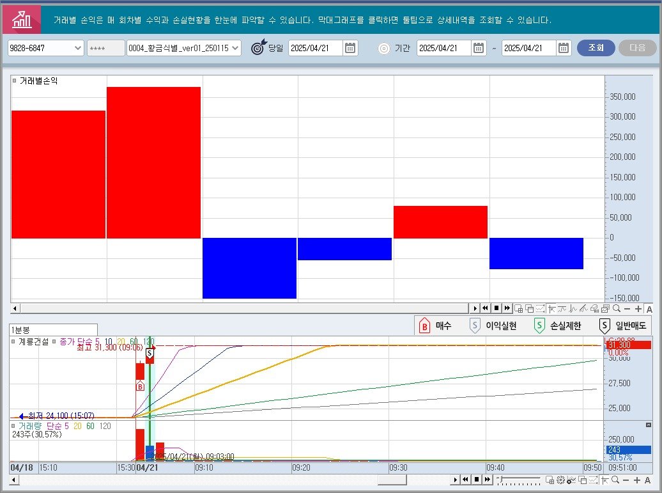Rewind the profit chart playback
The image size is (662, 493).
click(486, 308)
